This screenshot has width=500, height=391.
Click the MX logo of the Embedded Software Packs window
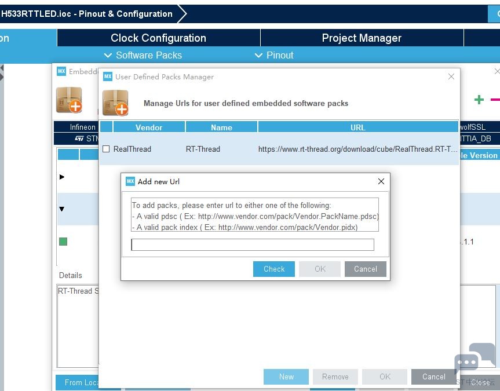coord(61,71)
